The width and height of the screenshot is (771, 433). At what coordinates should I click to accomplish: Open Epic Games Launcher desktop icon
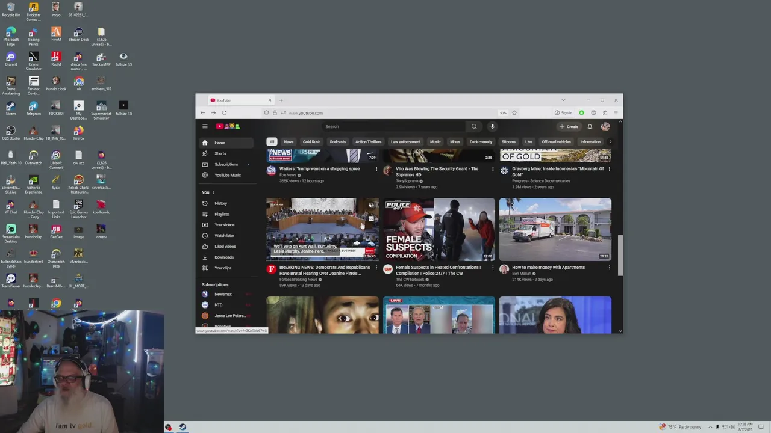(78, 209)
